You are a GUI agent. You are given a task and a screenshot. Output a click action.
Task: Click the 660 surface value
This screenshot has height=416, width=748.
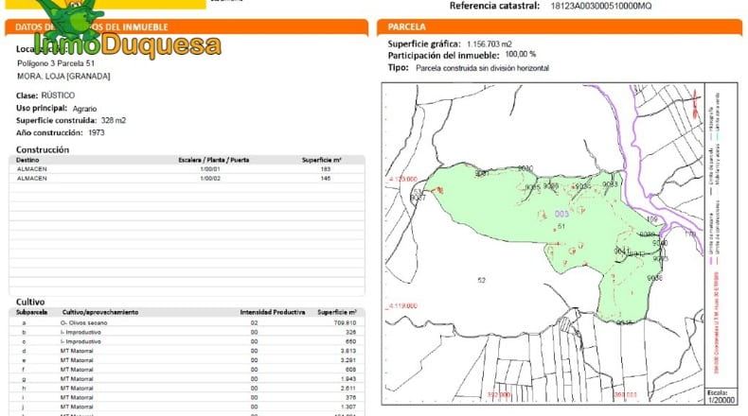pos(350,341)
